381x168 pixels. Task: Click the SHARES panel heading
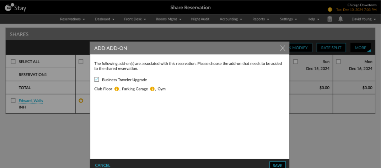click(19, 34)
